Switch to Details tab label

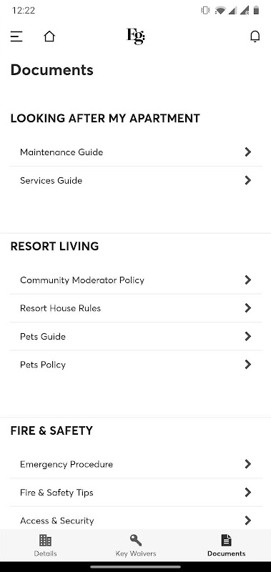click(x=45, y=553)
